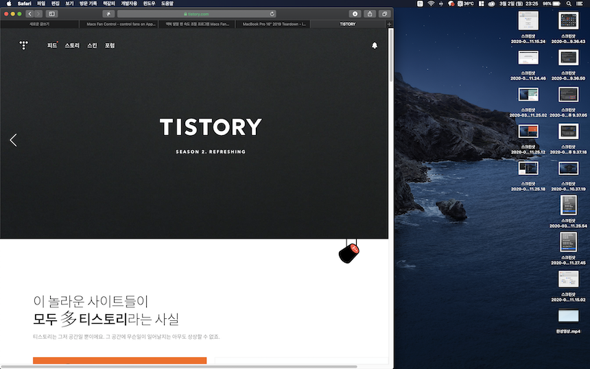This screenshot has width=590, height=369.
Task: Reload the page with the address bar reload icon
Action: click(x=272, y=14)
